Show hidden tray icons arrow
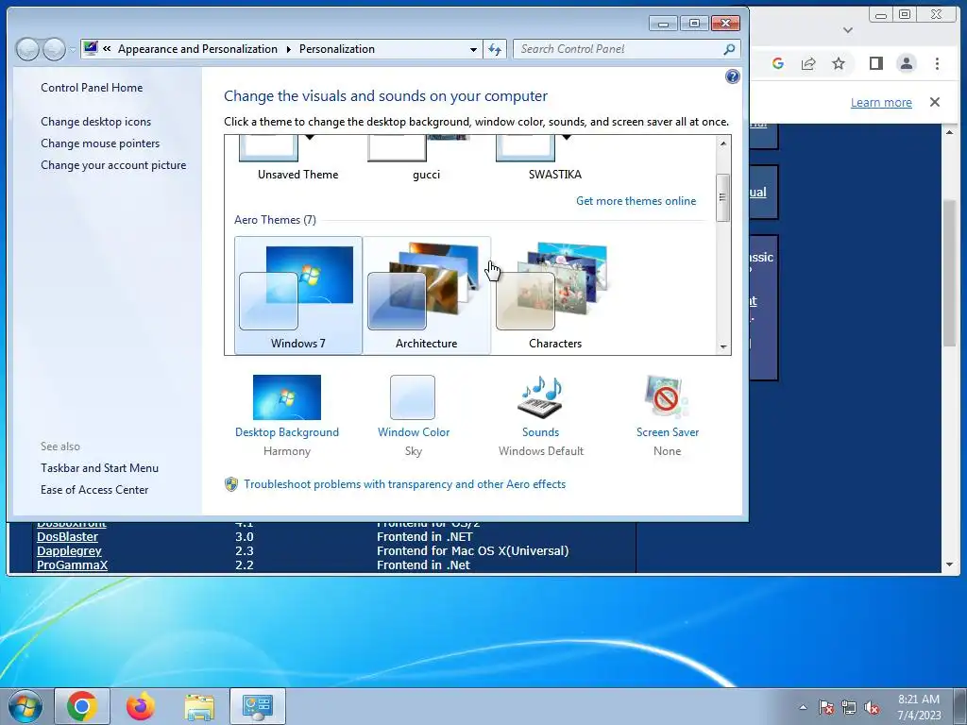This screenshot has height=725, width=967. pos(803,707)
